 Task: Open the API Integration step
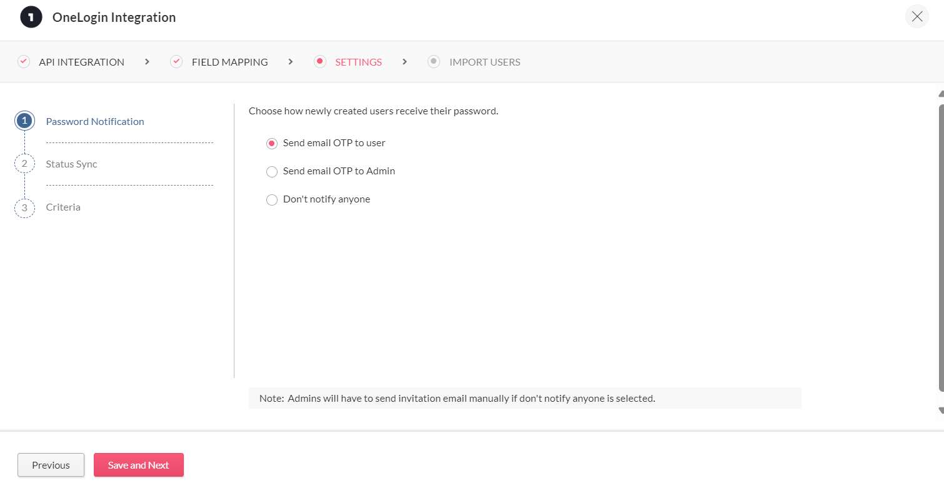(x=81, y=62)
